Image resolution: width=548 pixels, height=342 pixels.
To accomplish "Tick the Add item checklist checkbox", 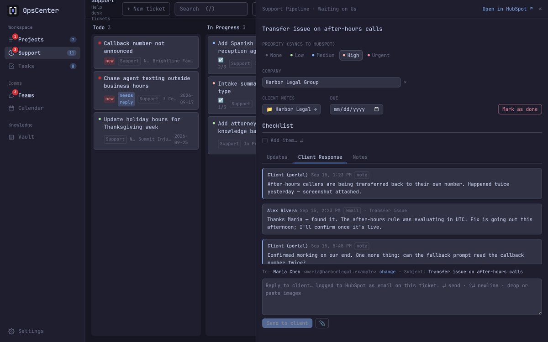I will pos(265,140).
